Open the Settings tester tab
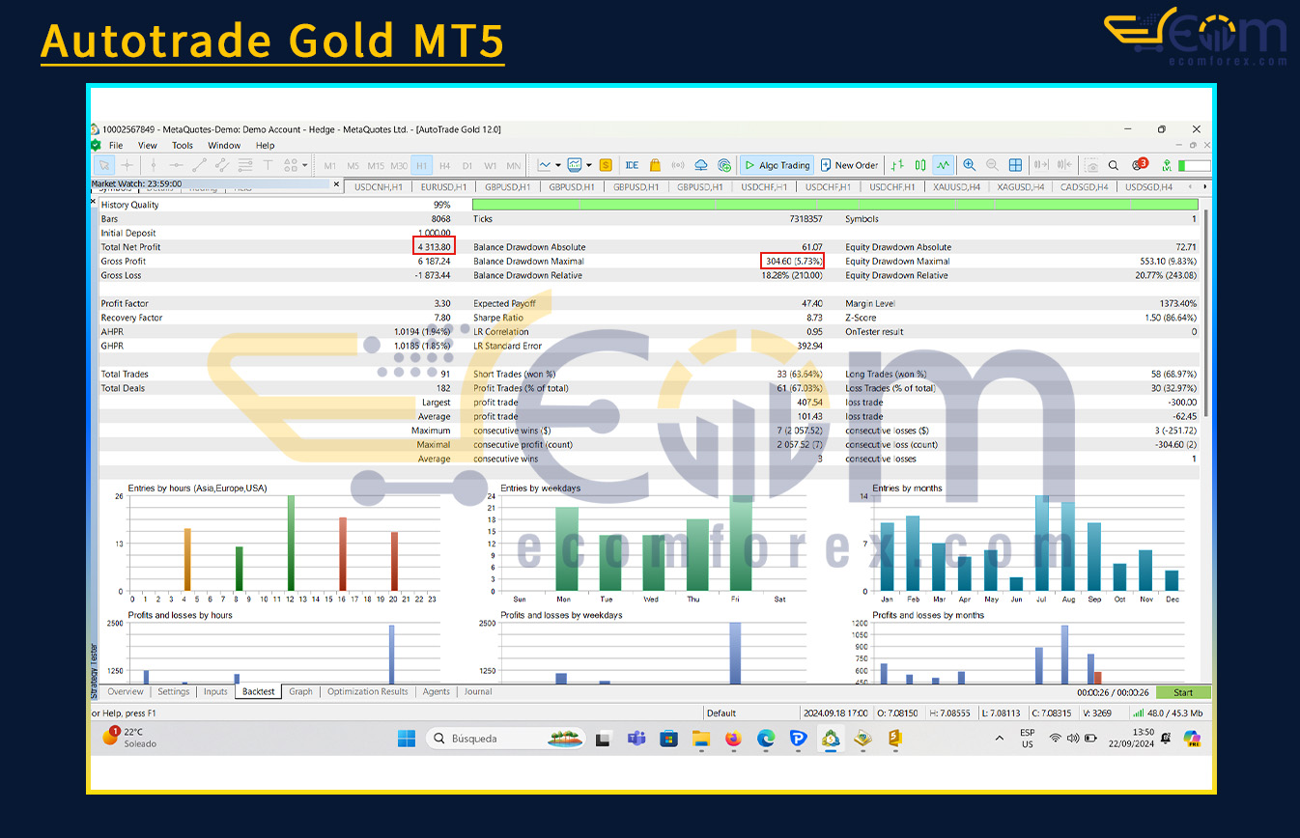This screenshot has width=1300, height=838. tap(174, 691)
